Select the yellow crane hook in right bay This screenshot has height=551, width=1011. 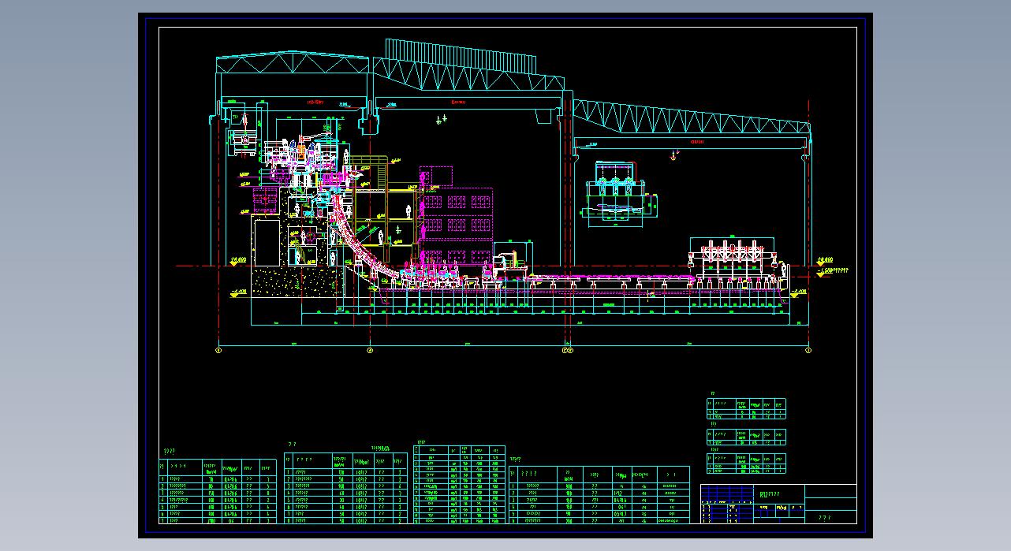pos(673,156)
